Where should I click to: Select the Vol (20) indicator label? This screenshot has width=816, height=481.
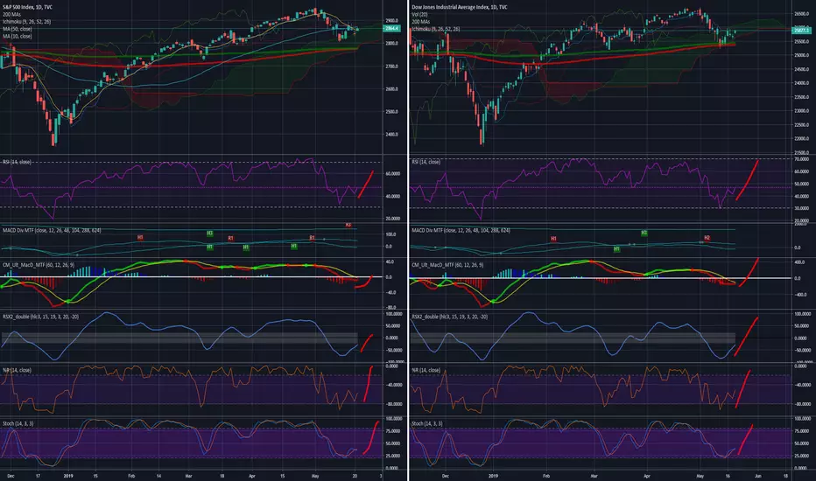pyautogui.click(x=419, y=15)
